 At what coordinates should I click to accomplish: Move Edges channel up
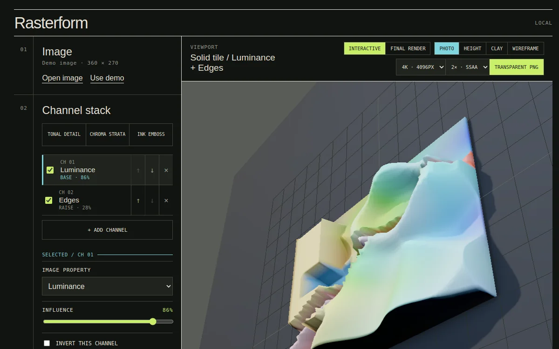(x=138, y=201)
